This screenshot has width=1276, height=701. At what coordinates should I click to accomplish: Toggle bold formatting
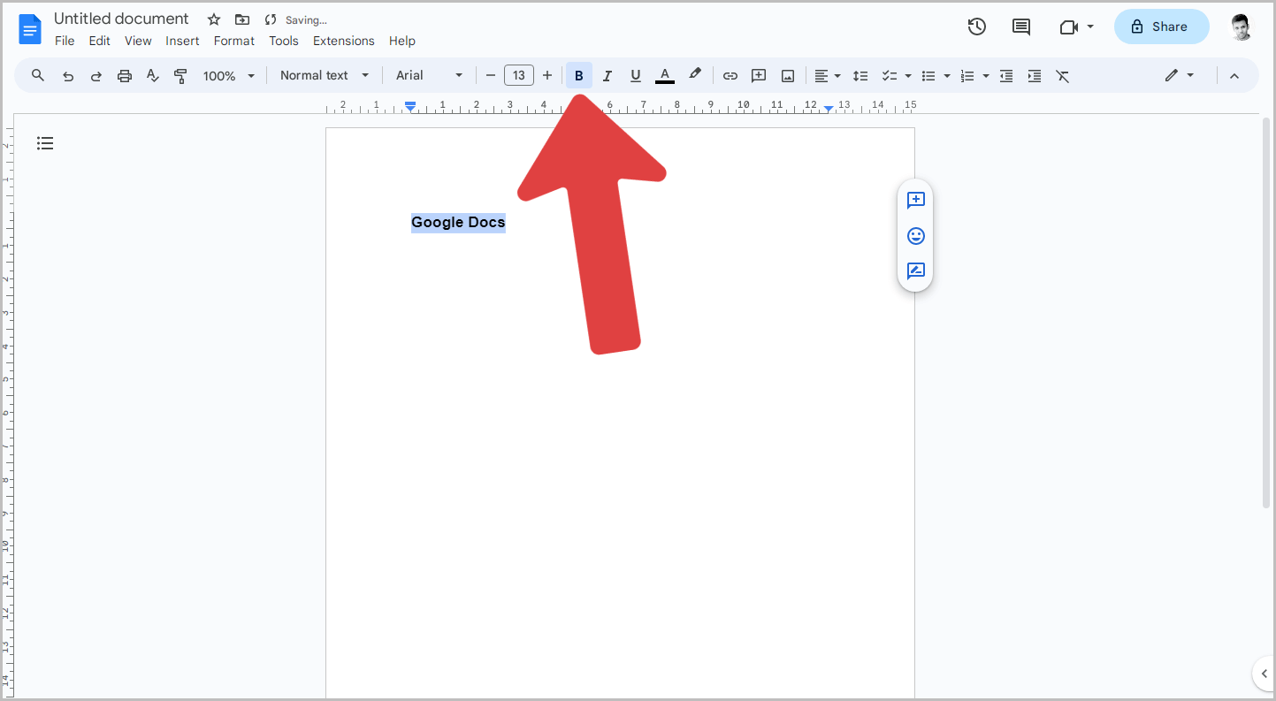click(579, 76)
